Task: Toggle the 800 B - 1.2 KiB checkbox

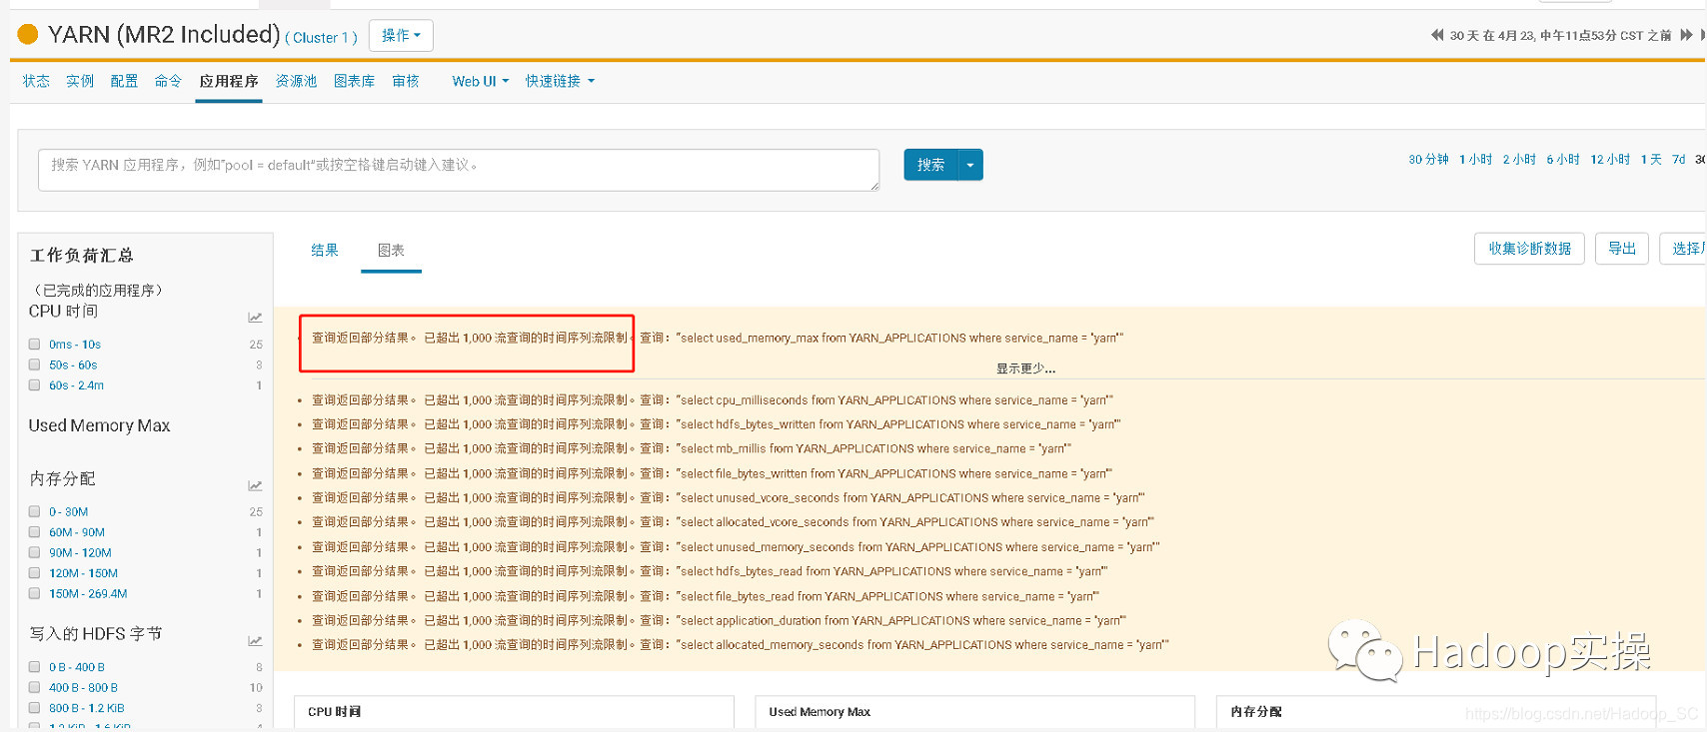Action: coord(35,708)
